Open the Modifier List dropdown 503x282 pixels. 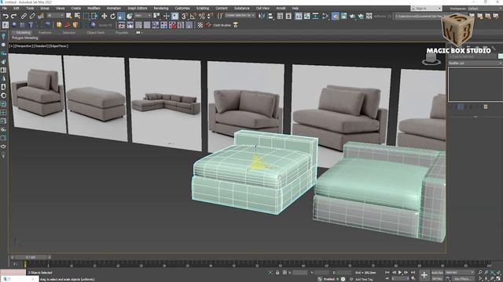[x=475, y=63]
